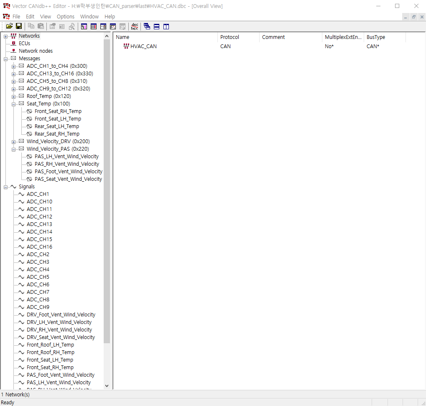426x406 pixels.
Task: Click the Networks icon in tree
Action: click(13, 36)
